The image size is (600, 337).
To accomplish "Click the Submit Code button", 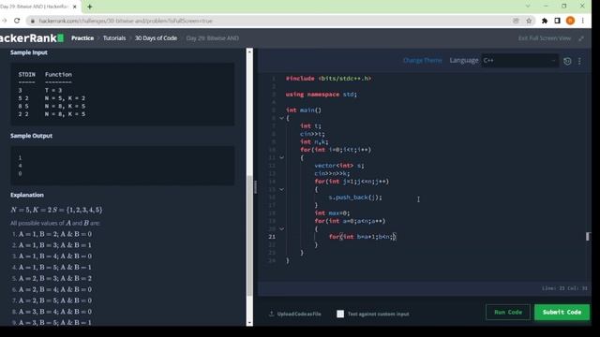I will point(562,312).
